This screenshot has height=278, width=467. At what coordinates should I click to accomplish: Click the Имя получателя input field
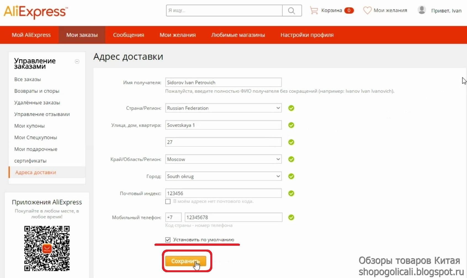point(223,82)
